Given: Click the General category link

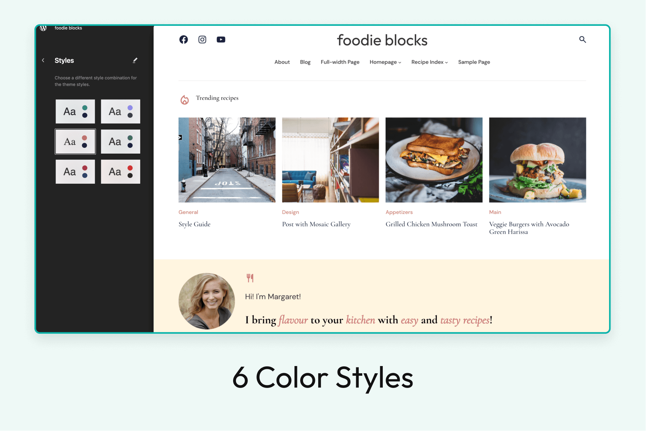Looking at the screenshot, I should pyautogui.click(x=188, y=212).
